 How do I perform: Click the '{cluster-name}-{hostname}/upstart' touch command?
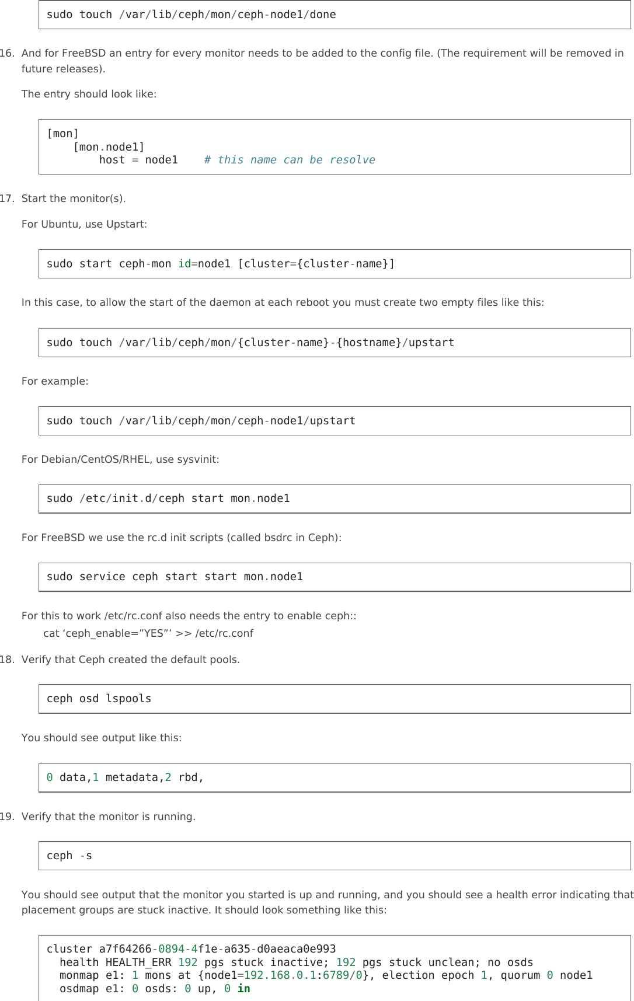(x=250, y=343)
